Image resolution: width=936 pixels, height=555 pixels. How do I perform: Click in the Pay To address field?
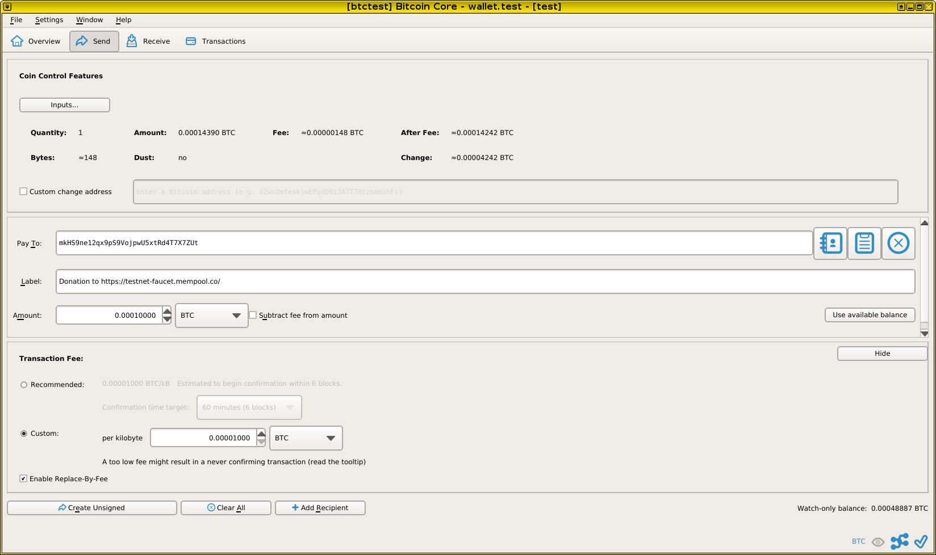click(434, 243)
